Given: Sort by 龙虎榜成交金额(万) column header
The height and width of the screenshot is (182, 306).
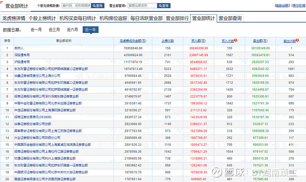Looking at the screenshot, I should pos(133,41).
